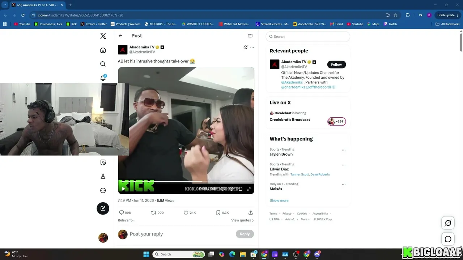Open the tab search dropdown arrow
Image resolution: width=463 pixels, height=260 pixels.
click(x=5, y=5)
